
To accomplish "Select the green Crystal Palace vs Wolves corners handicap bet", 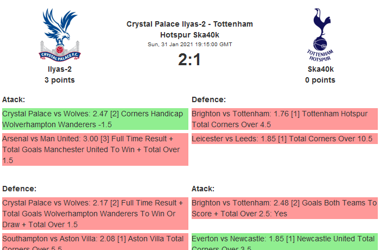I will coord(95,119).
